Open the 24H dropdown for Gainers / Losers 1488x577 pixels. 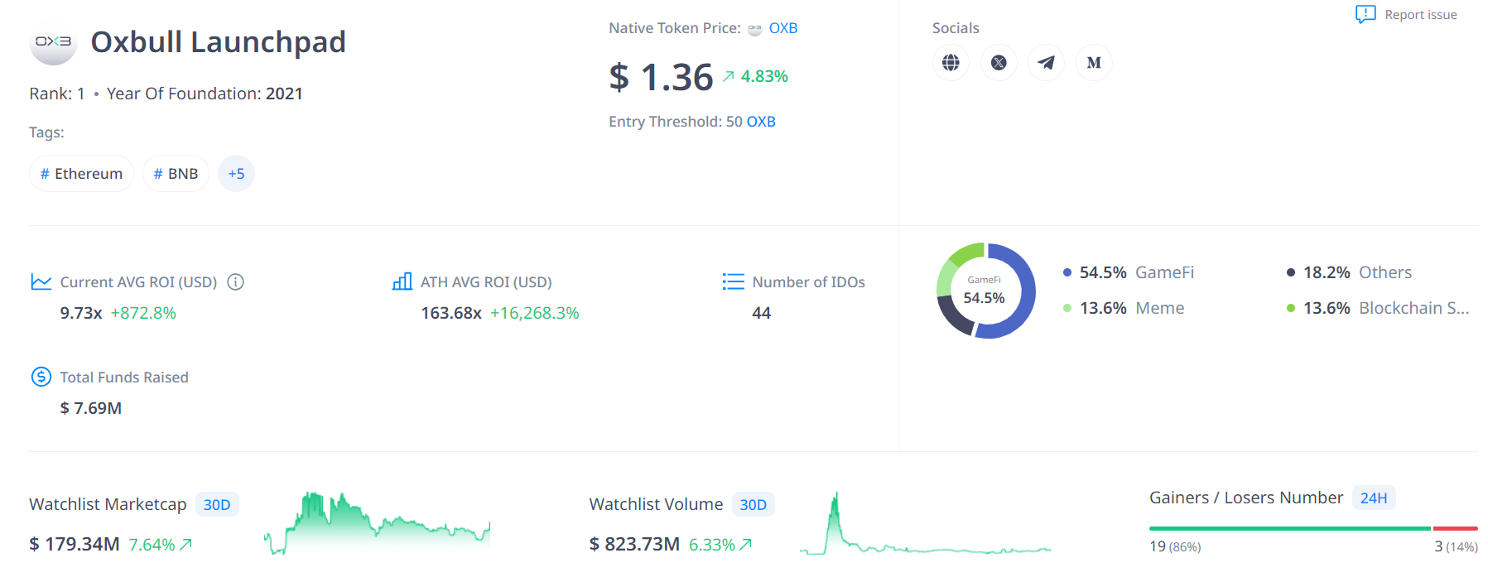pos(1374,498)
